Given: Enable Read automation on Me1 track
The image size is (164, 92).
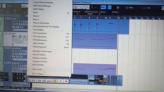Looking at the screenshot, I should (24, 36).
